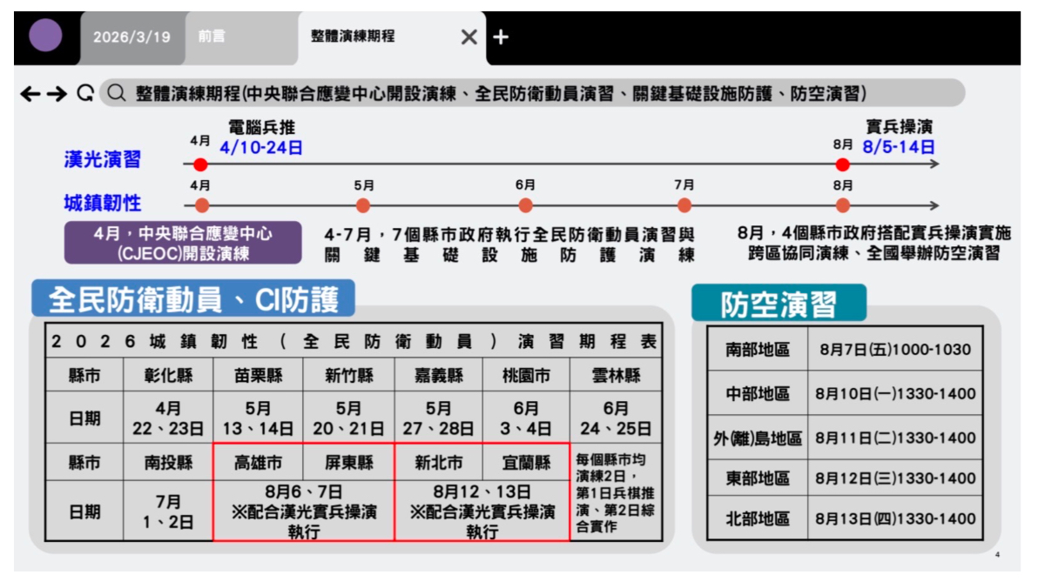This screenshot has width=1045, height=588.
Task: Click the magnifier icon in the address bar
Action: (x=117, y=94)
